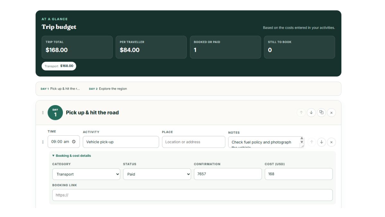Move Vehicle pick-up activity down
This screenshot has width=385, height=217.
[x=321, y=142]
